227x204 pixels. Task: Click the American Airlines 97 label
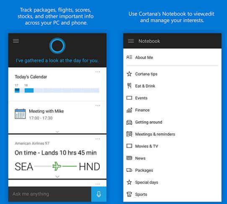click(32, 144)
